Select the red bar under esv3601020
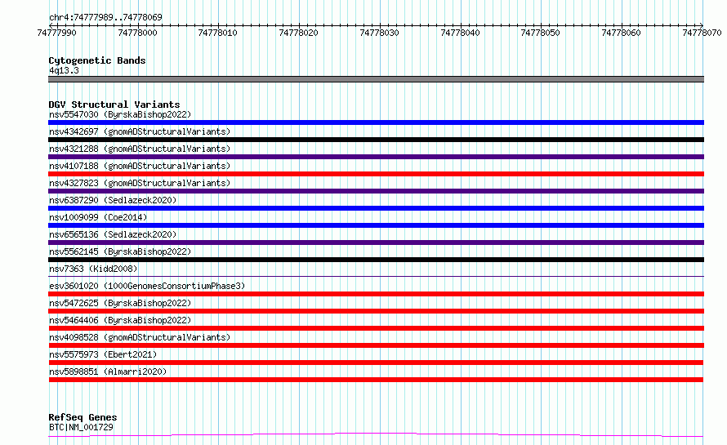This screenshot has height=445, width=727. click(376, 294)
